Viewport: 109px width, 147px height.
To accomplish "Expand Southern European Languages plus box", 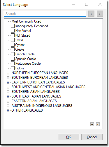I will (8, 78).
